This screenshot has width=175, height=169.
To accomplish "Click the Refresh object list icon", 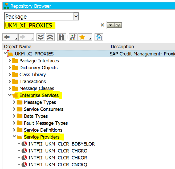I will 99,37.
